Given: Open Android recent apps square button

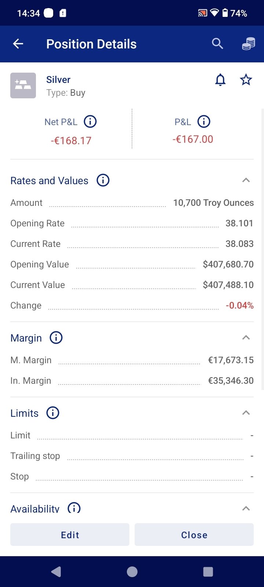Looking at the screenshot, I should coord(208,572).
